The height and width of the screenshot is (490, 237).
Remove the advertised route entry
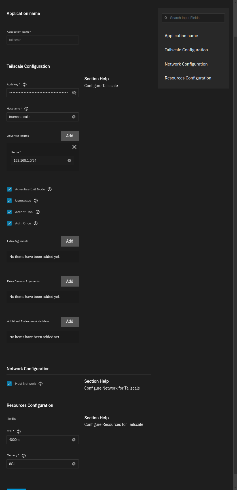click(74, 147)
